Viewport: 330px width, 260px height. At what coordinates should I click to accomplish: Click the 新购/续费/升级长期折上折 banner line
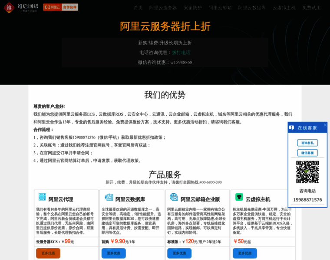[x=165, y=43]
